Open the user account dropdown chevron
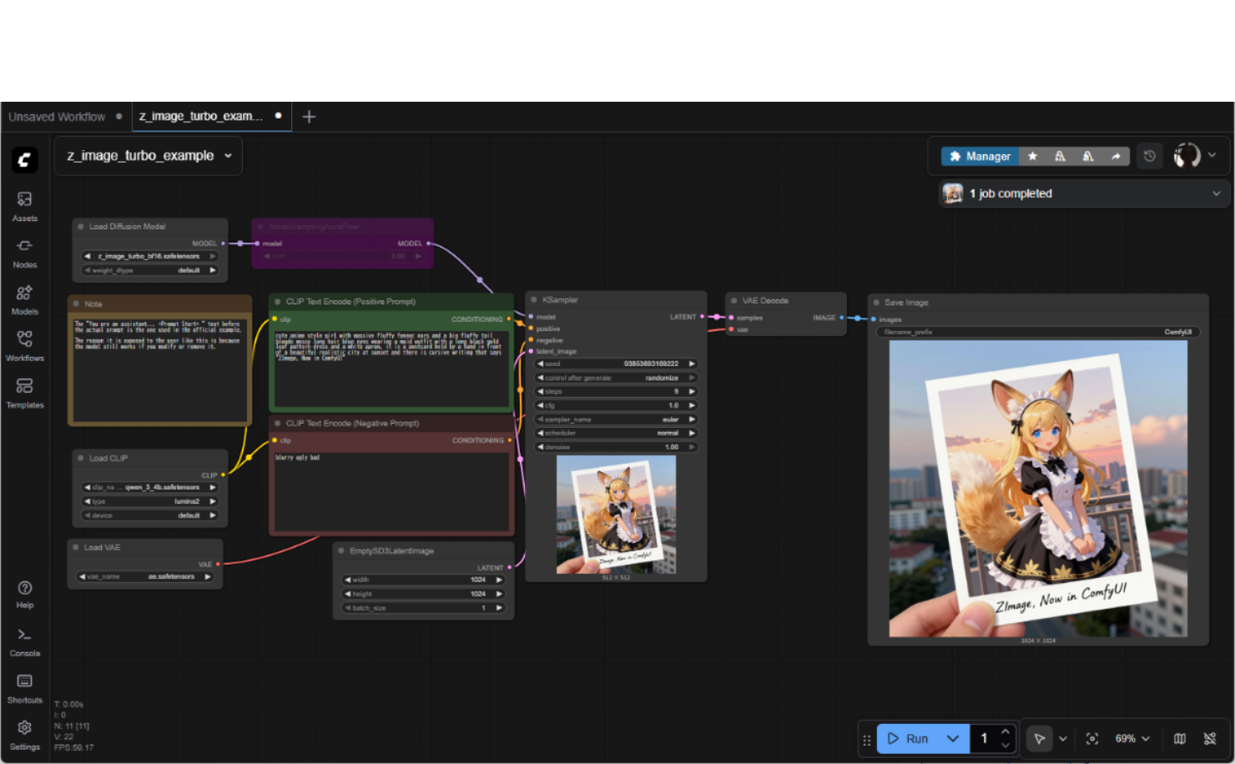1235x764 pixels. pos(1212,155)
